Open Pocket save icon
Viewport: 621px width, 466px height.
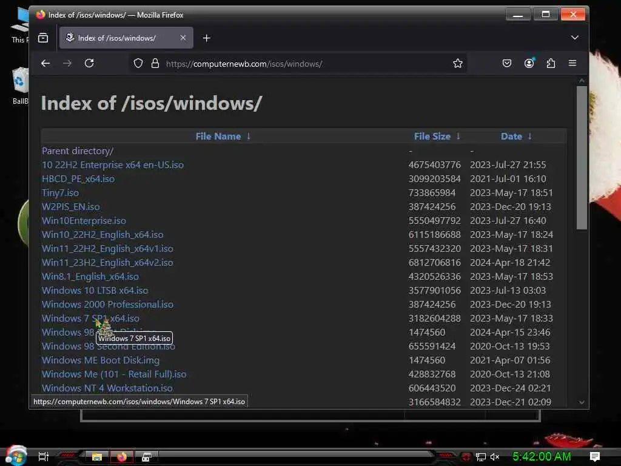(506, 63)
